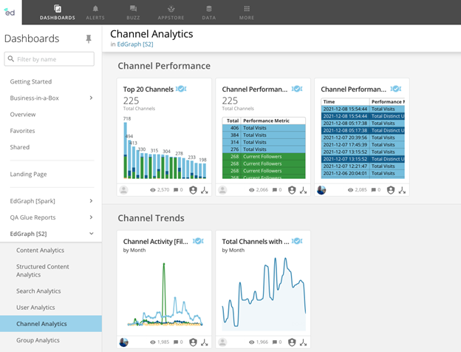Click the lineage icon on Top 20 Channels card
The height and width of the screenshot is (352, 461).
click(205, 190)
